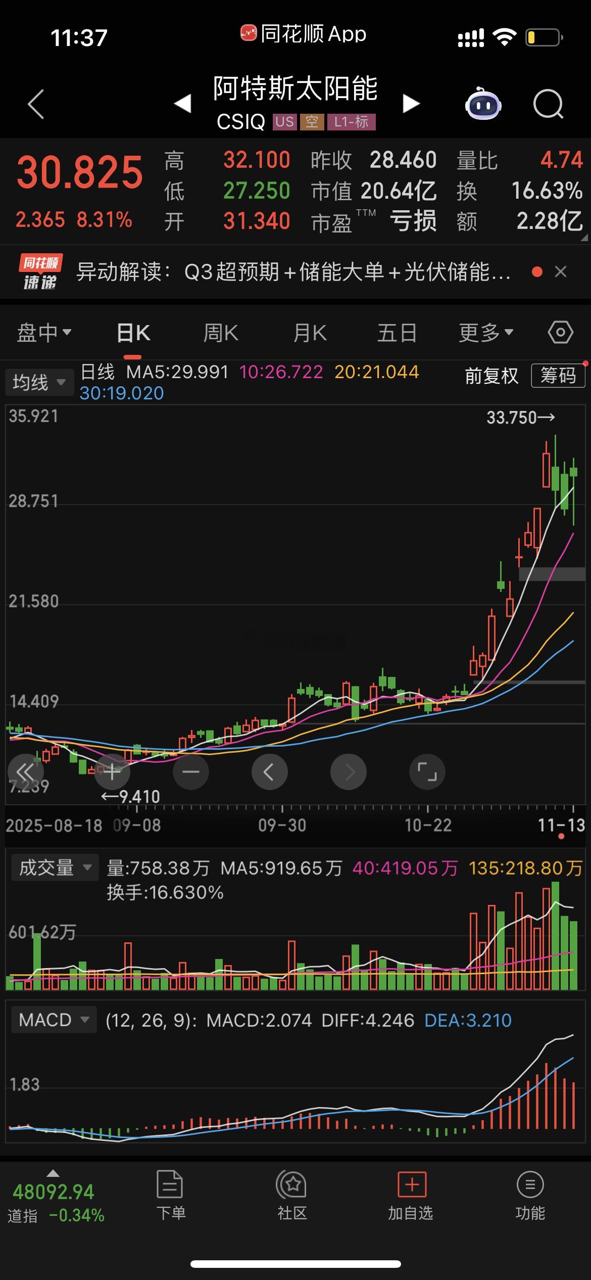591x1280 pixels.
Task: Zoom in chart with plus icon
Action: [112, 771]
